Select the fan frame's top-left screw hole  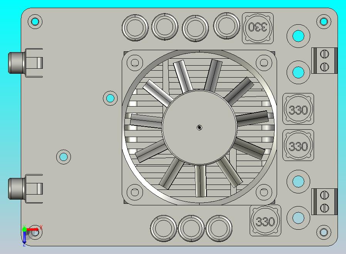135,63
